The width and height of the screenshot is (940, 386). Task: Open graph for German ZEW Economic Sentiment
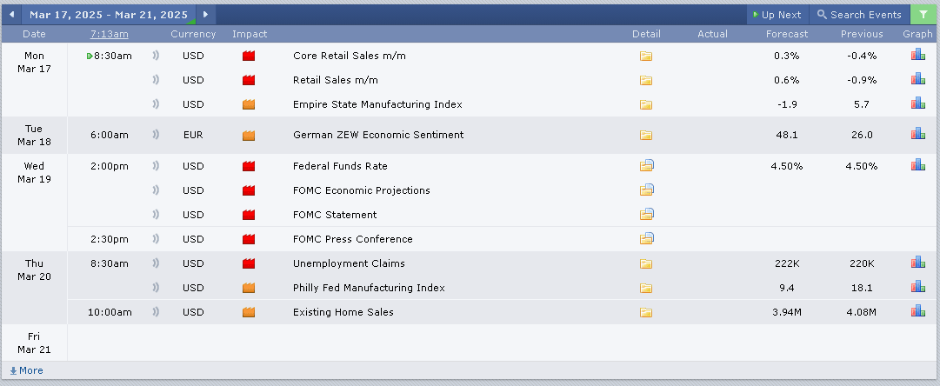[917, 135]
